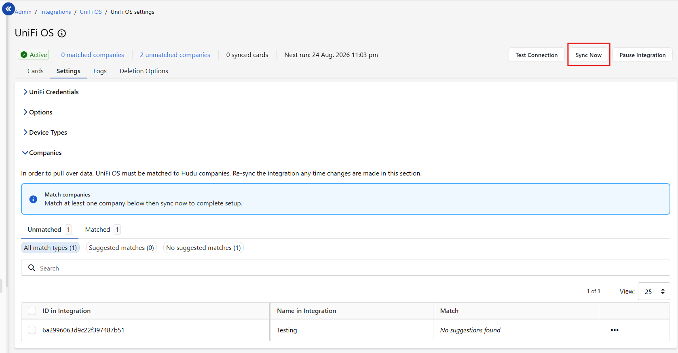This screenshot has height=353, width=678.
Task: Open the 2 unmatched companies link
Action: pos(175,55)
